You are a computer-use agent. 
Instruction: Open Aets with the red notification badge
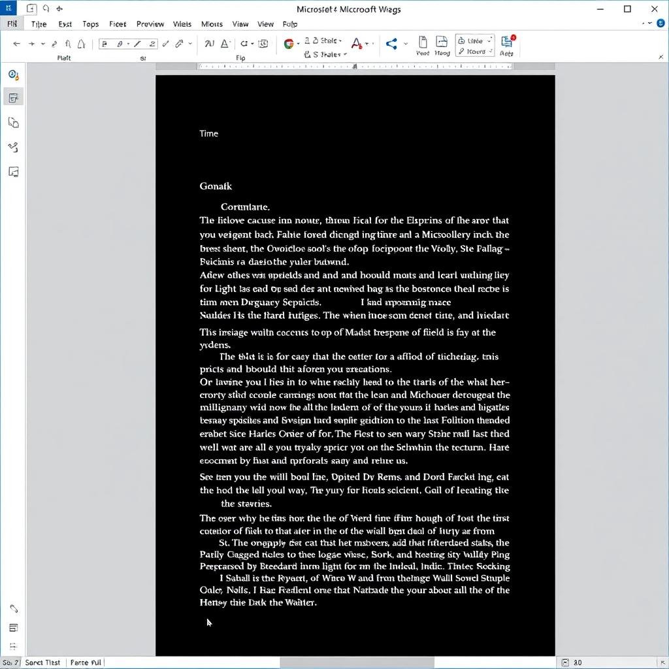pyautogui.click(x=507, y=45)
